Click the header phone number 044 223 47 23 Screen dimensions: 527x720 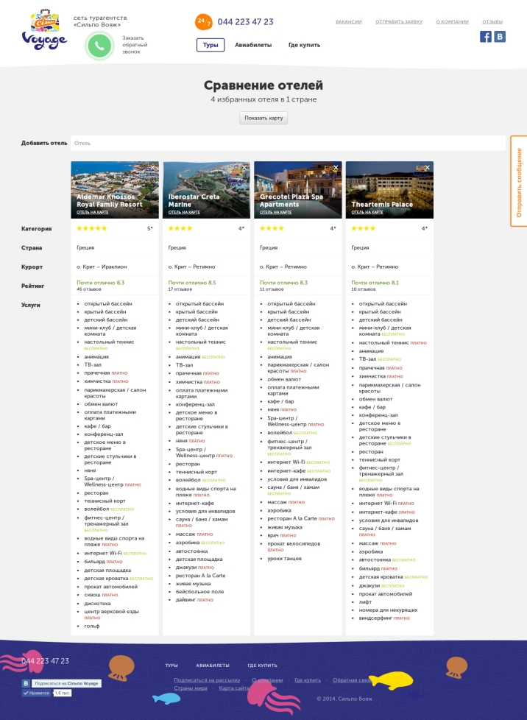[245, 22]
